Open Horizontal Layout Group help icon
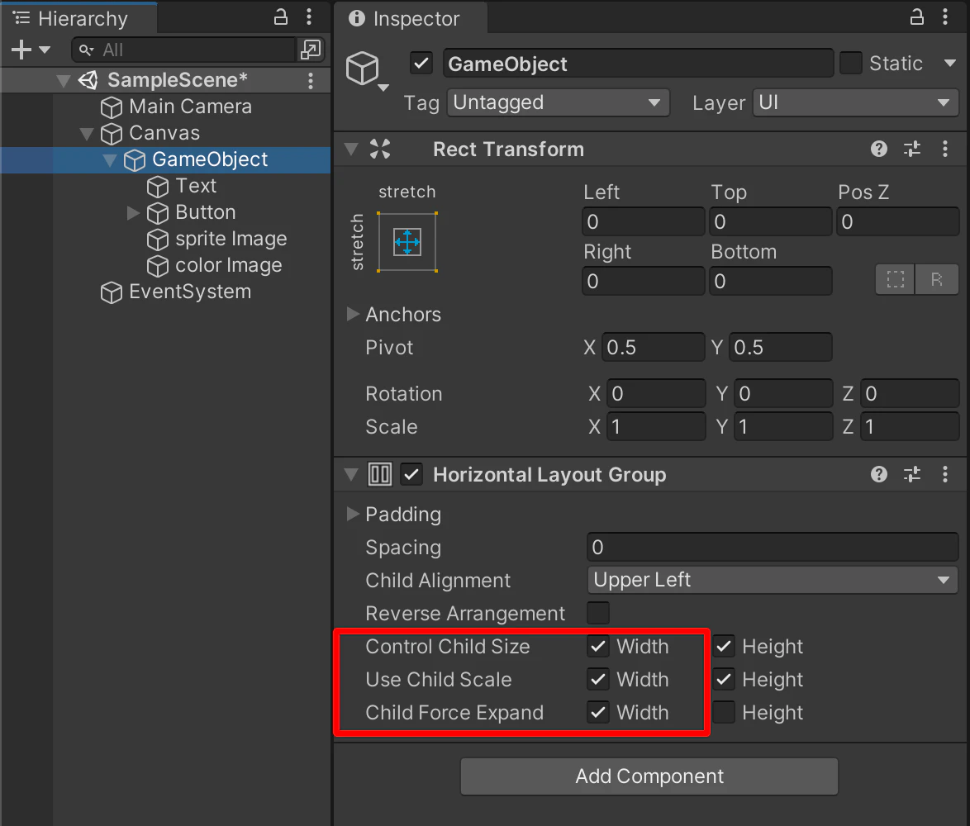Screen dimensions: 970x826 [879, 474]
